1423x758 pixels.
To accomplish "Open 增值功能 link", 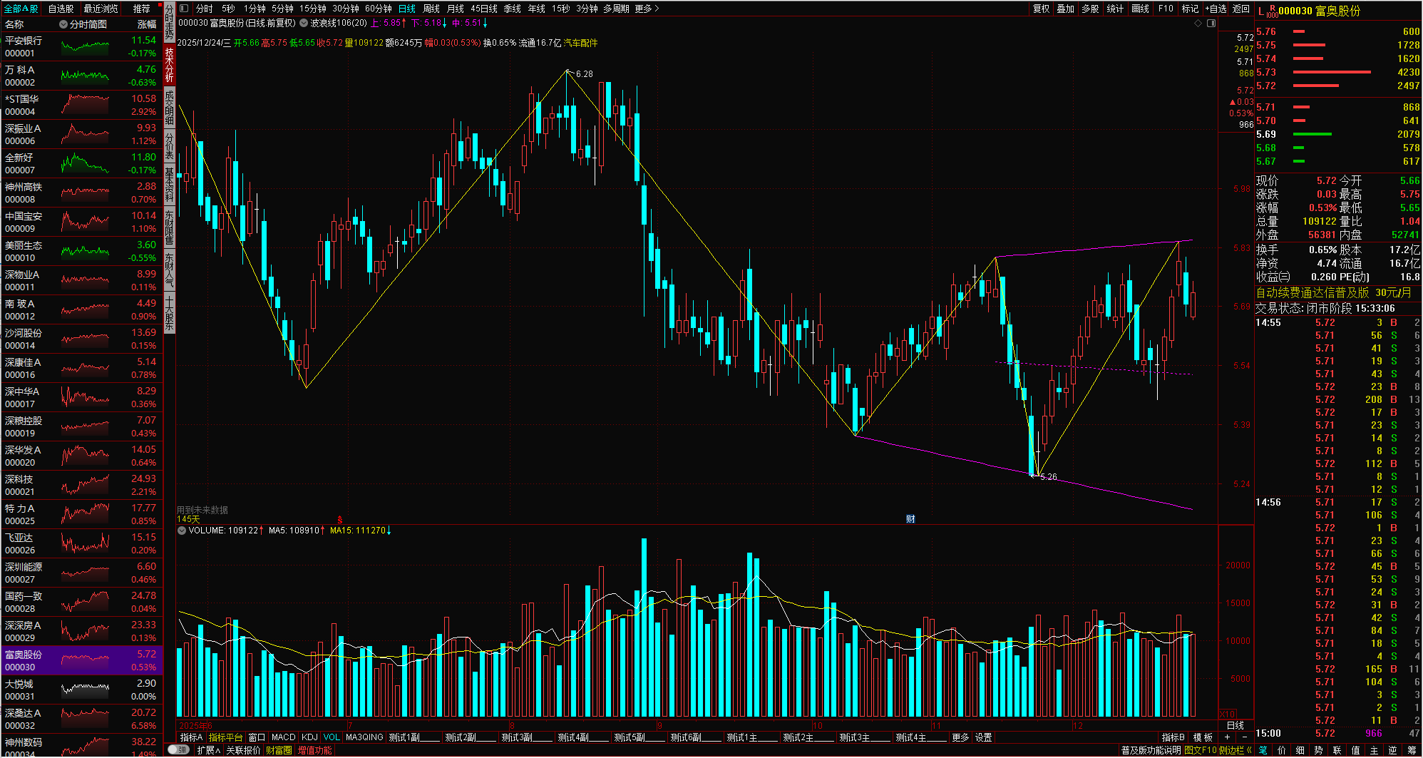I will point(314,750).
